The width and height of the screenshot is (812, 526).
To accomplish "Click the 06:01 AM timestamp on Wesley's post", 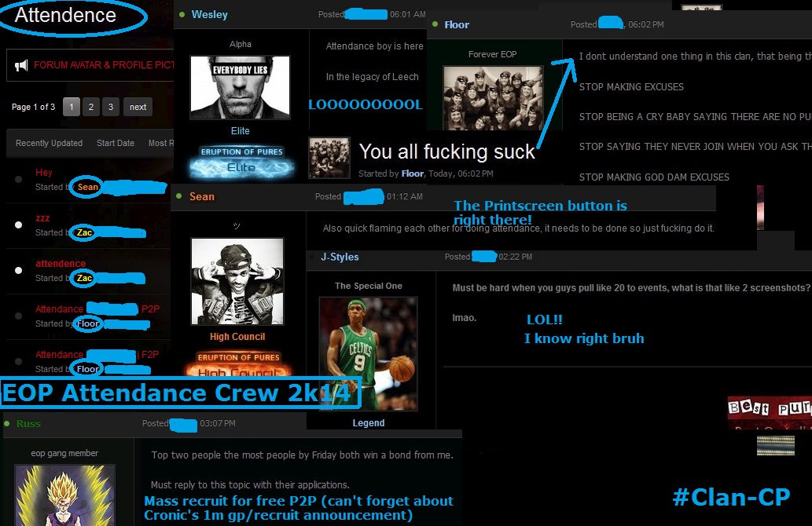I will [407, 14].
